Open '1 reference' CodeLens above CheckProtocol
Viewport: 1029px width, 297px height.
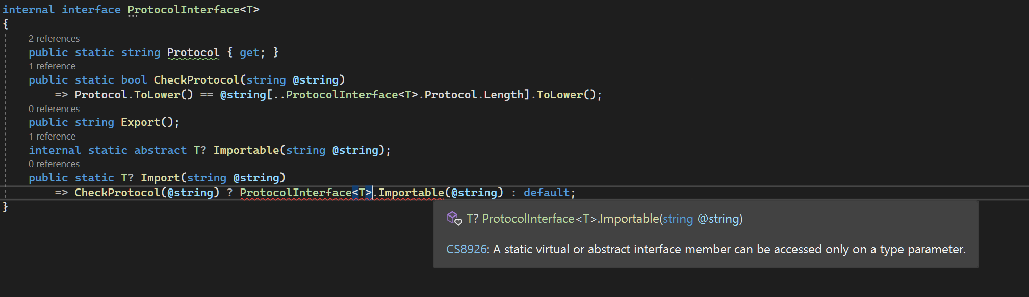[52, 66]
